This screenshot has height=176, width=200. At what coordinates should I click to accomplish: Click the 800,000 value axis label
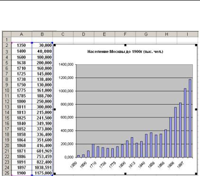pyautogui.click(x=67, y=104)
